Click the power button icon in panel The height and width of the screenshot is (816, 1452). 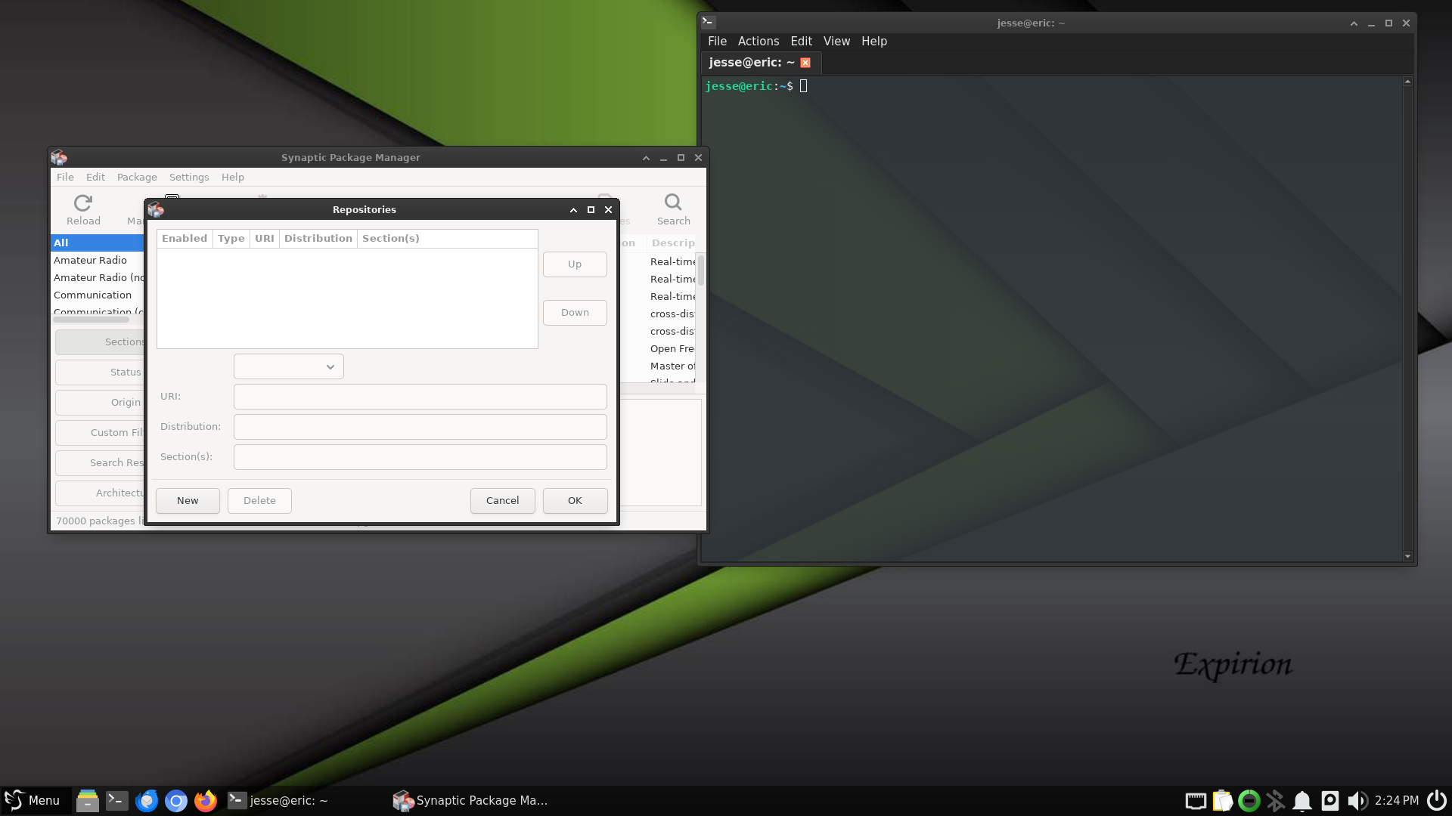point(1436,800)
